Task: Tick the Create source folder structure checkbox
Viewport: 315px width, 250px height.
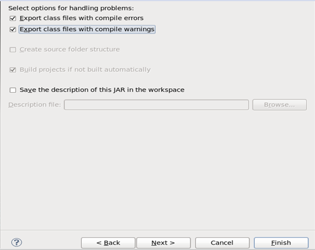Action: (13, 49)
